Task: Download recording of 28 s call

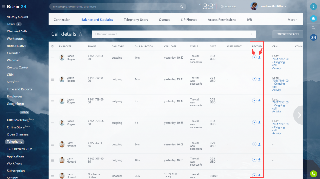Action: pyautogui.click(x=259, y=144)
